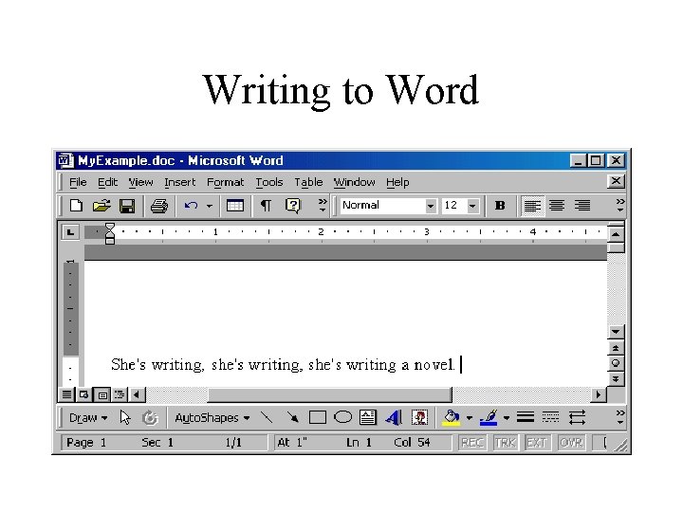Open the Style dropdown showing Normal

click(431, 206)
